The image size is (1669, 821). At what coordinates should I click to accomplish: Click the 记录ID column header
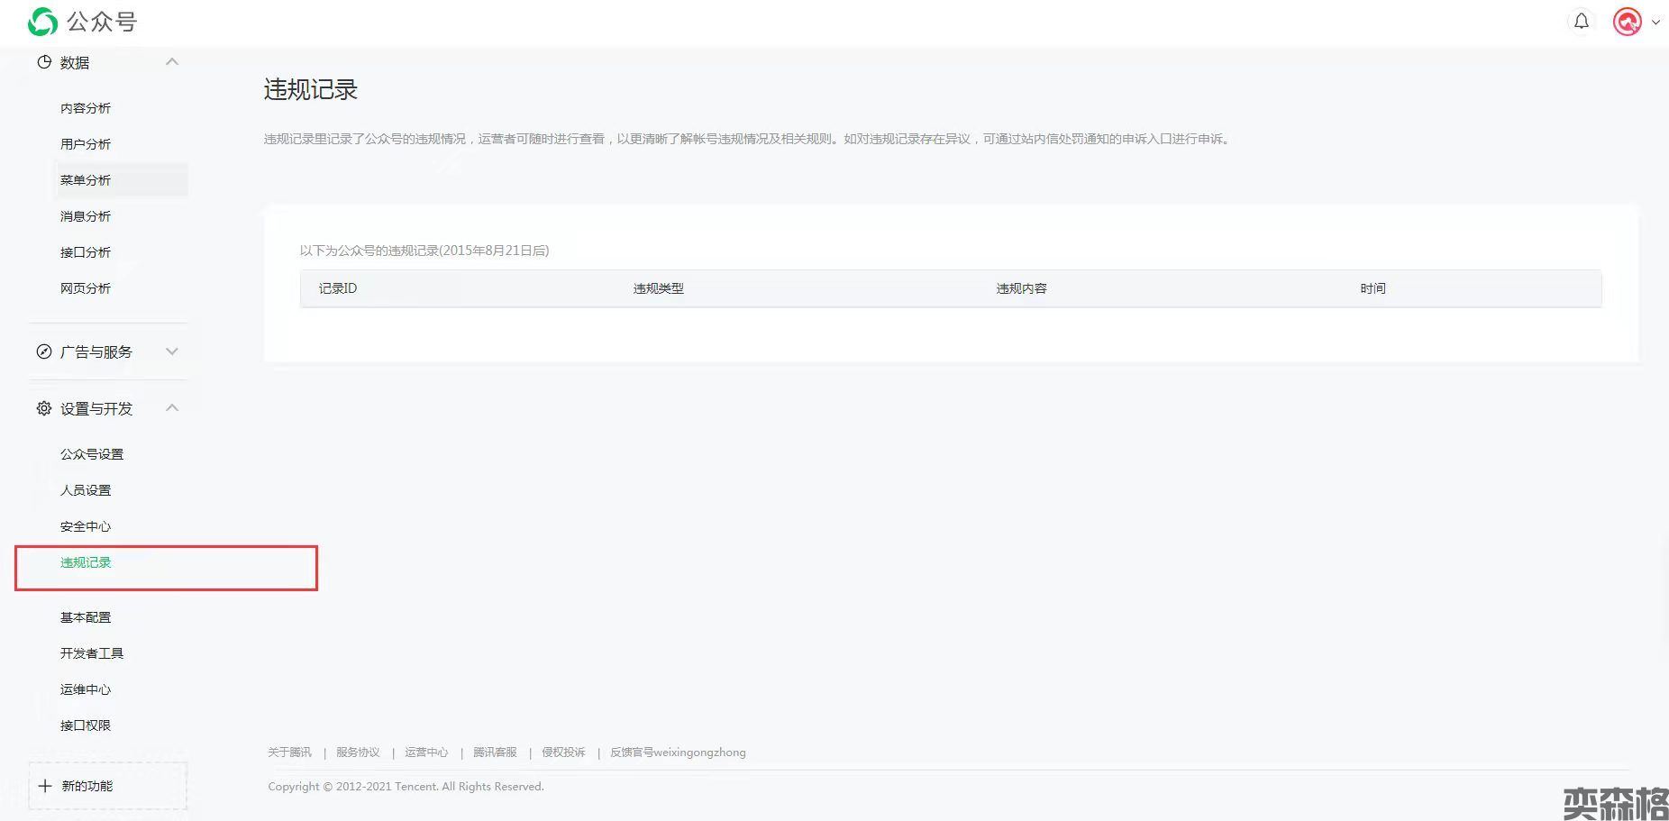pyautogui.click(x=338, y=288)
